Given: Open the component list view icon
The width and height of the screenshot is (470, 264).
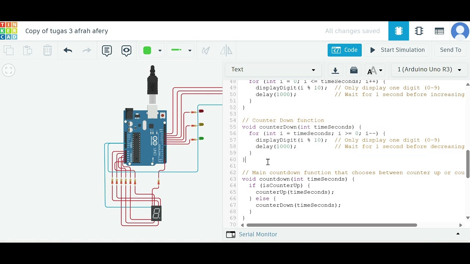Looking at the screenshot, I should 440,31.
